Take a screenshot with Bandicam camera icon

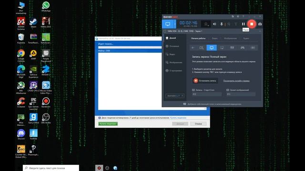click(x=260, y=24)
